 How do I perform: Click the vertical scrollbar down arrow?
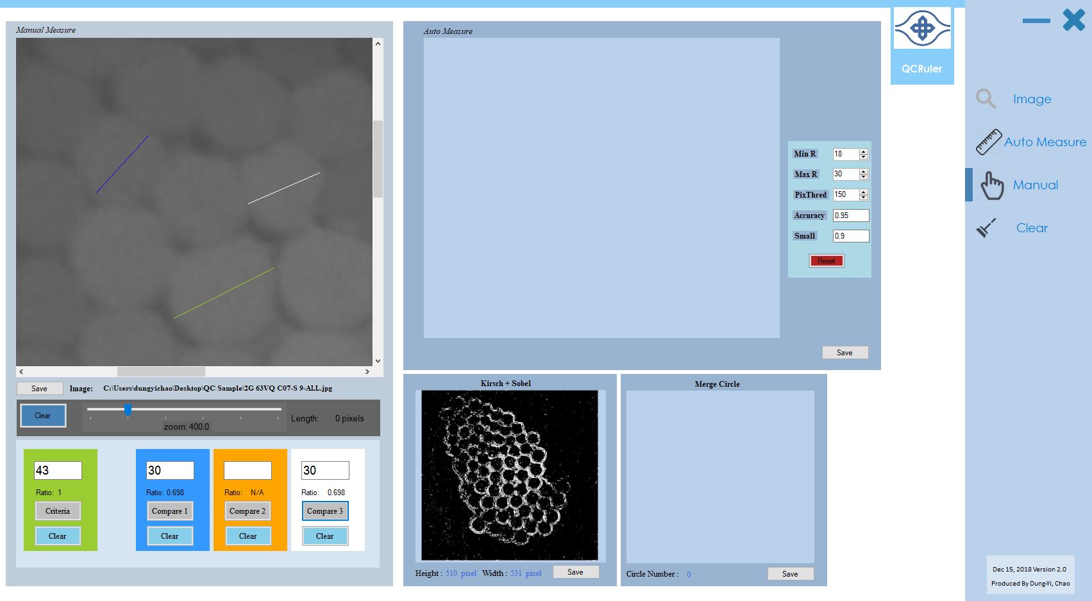click(378, 361)
